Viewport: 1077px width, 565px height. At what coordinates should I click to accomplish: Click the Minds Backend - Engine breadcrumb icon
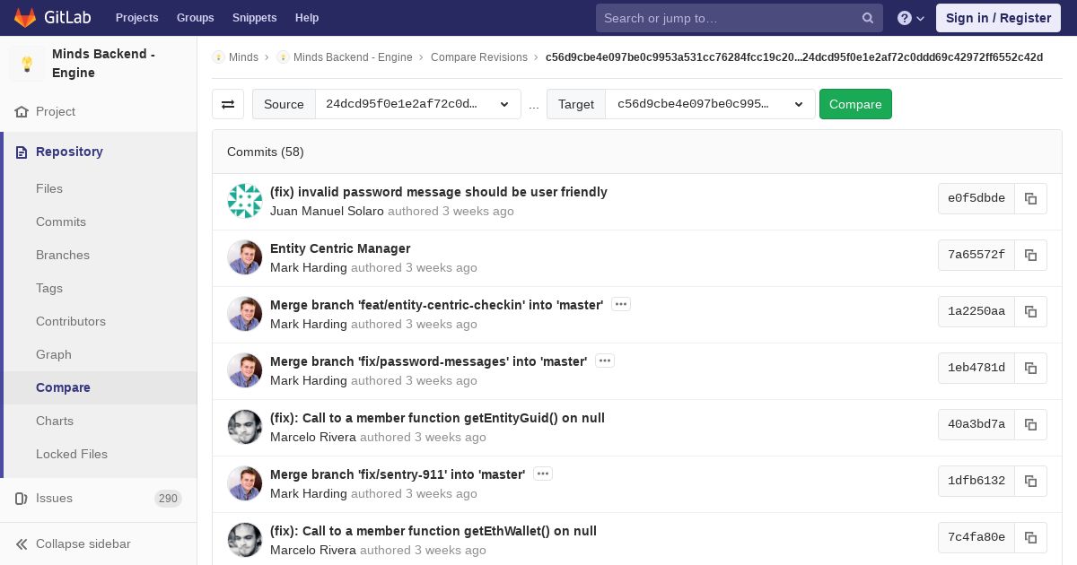[x=283, y=57]
